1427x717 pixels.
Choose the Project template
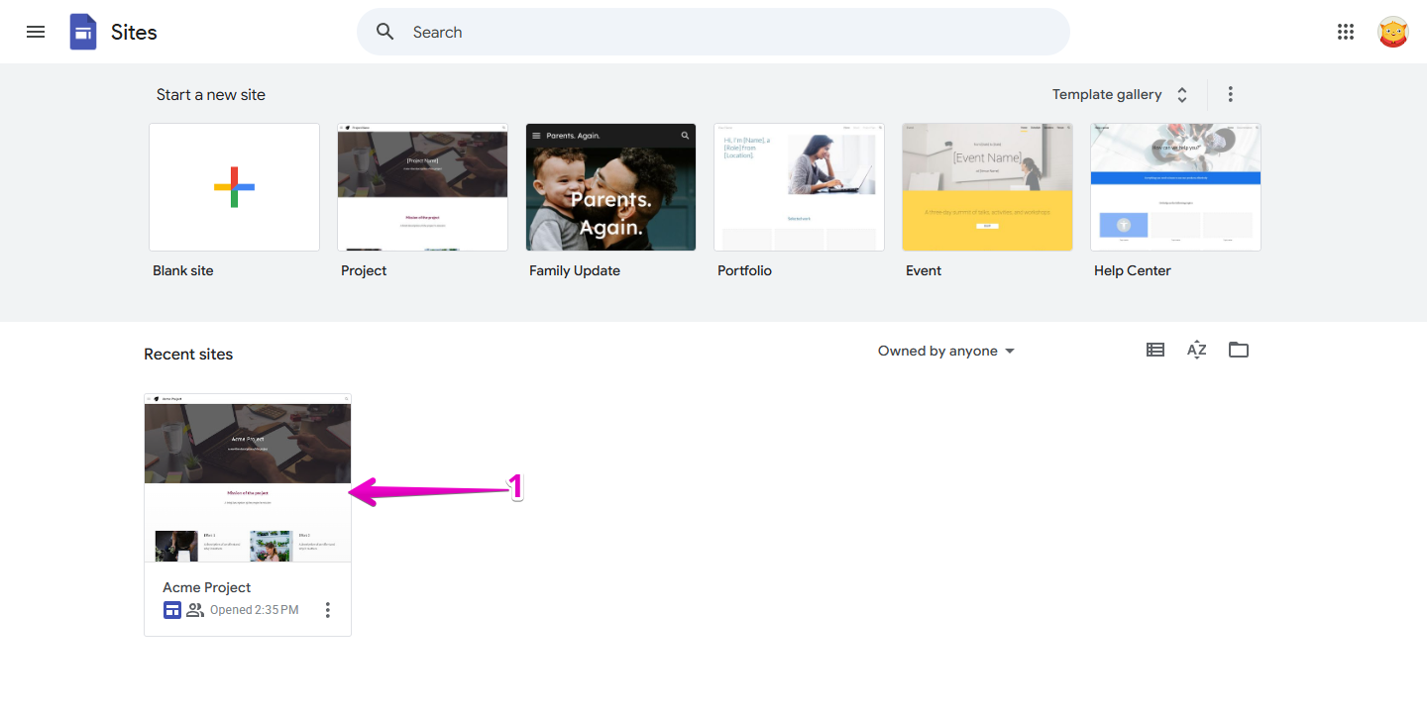[422, 187]
